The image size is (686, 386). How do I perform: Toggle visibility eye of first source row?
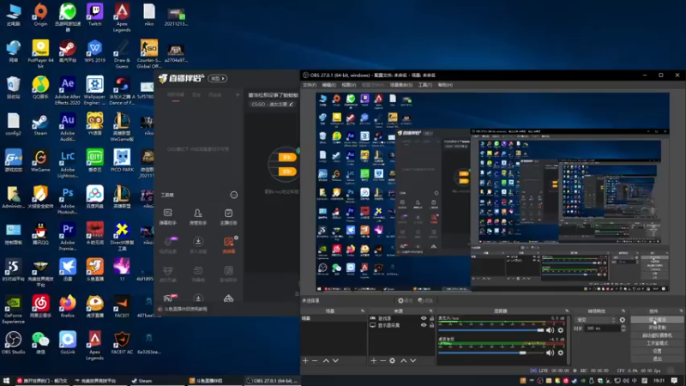423,318
